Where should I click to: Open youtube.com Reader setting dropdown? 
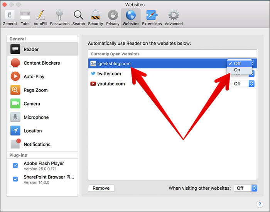[243, 83]
